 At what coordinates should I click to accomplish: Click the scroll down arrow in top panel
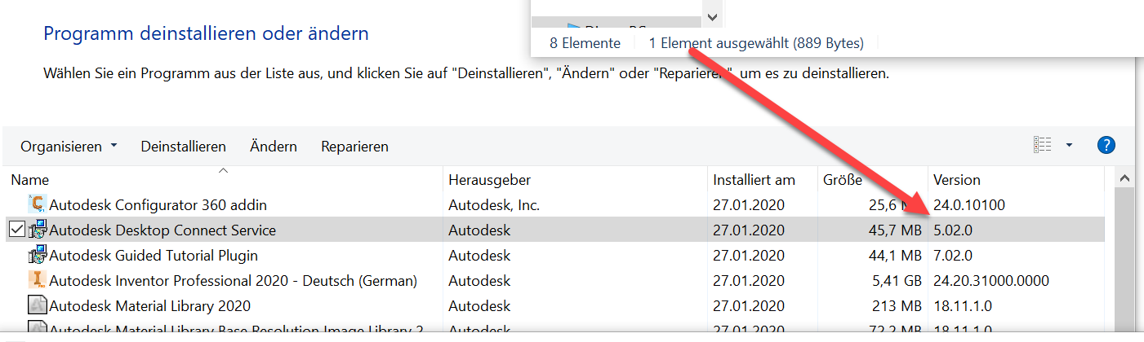[712, 16]
